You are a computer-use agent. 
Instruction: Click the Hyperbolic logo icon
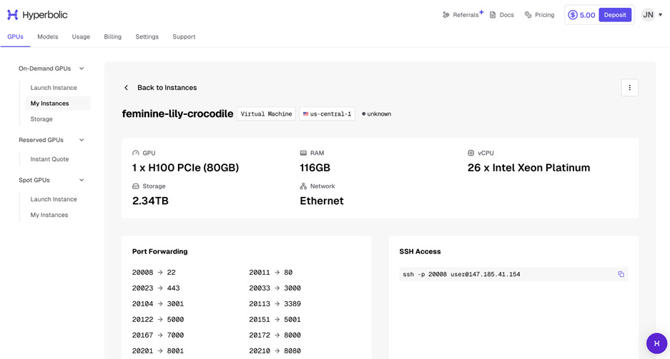[12, 14]
